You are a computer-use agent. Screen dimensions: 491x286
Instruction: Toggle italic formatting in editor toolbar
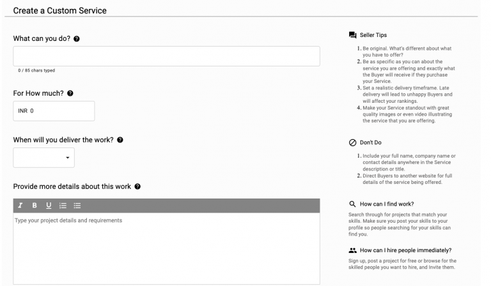[20, 206]
